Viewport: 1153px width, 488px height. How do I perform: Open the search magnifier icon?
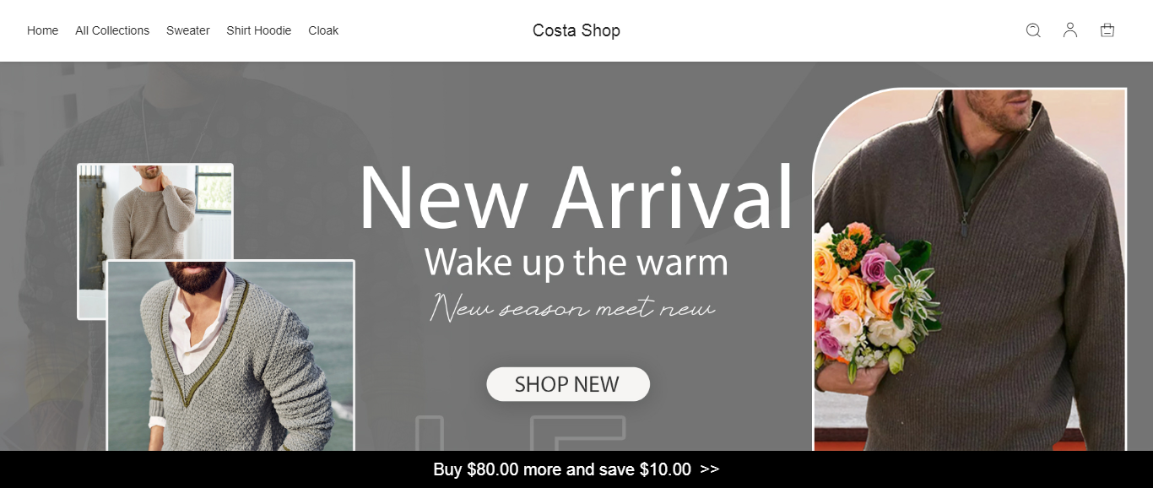(x=1033, y=30)
